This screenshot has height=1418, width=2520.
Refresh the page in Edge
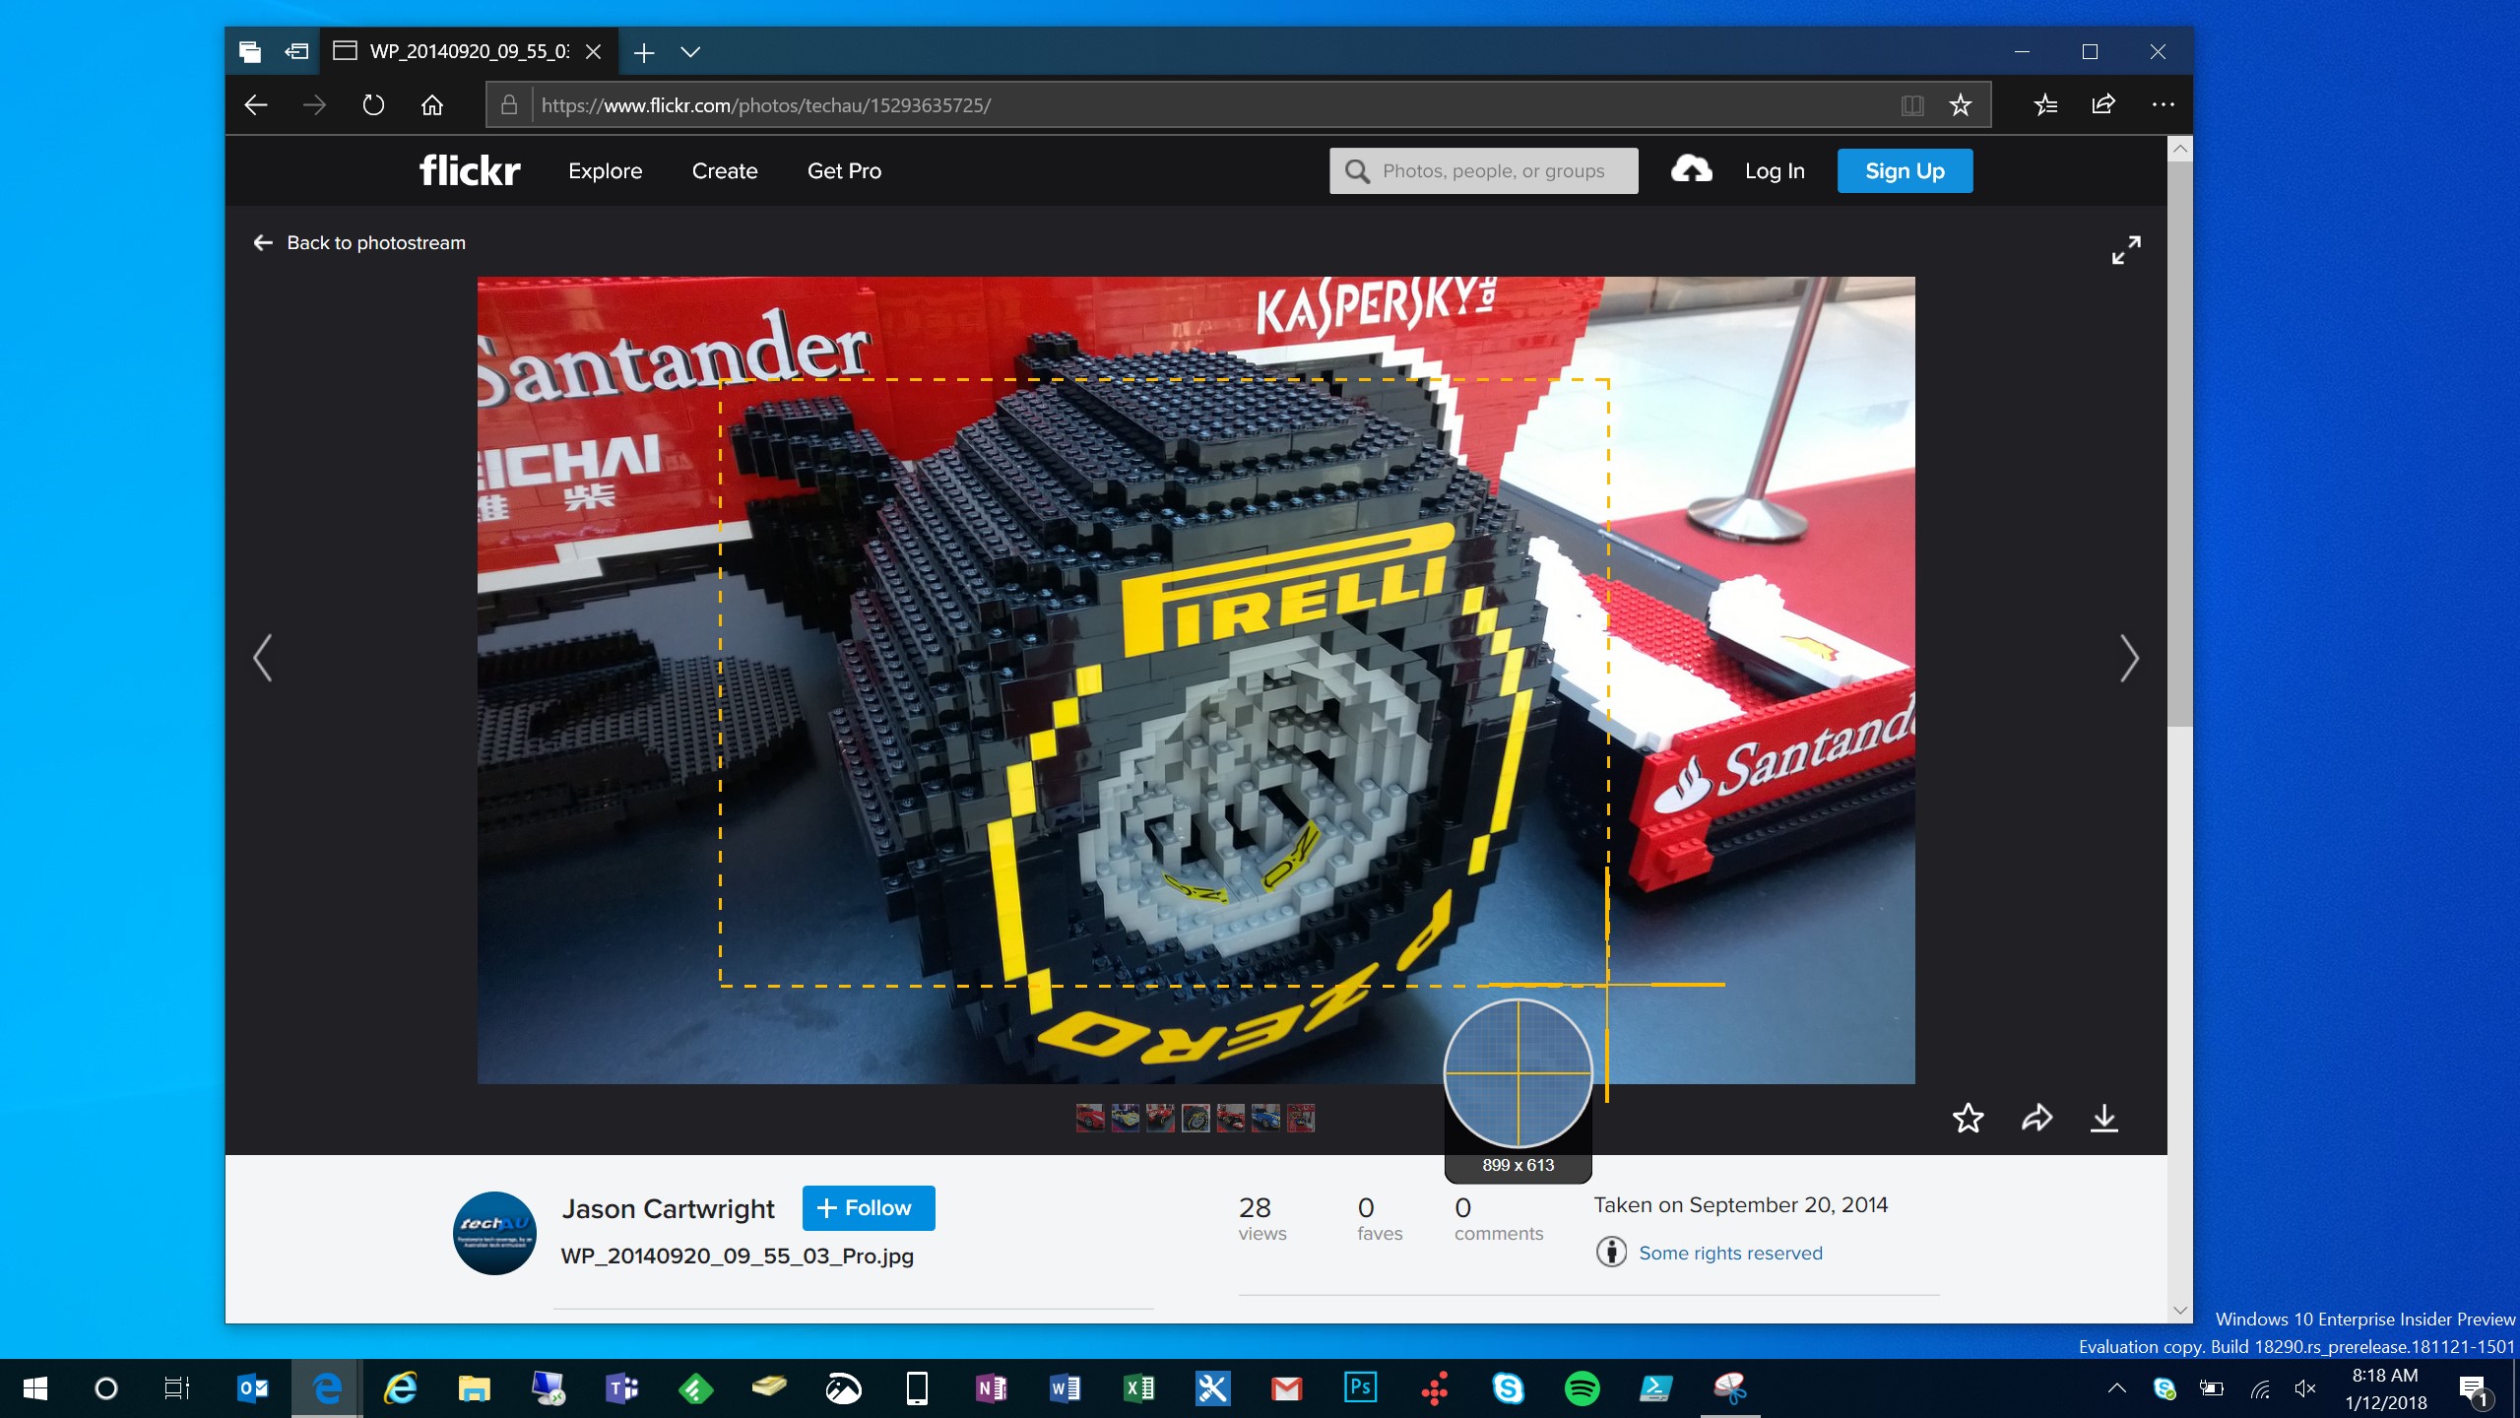pyautogui.click(x=373, y=104)
